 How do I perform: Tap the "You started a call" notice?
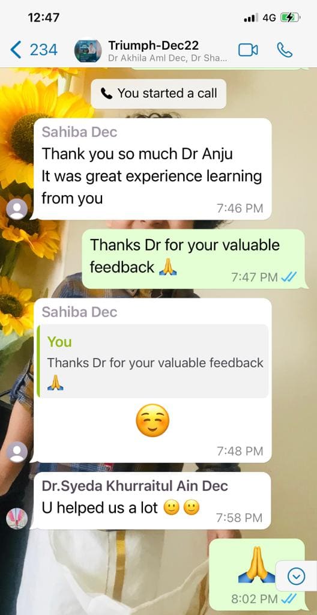pos(158,93)
